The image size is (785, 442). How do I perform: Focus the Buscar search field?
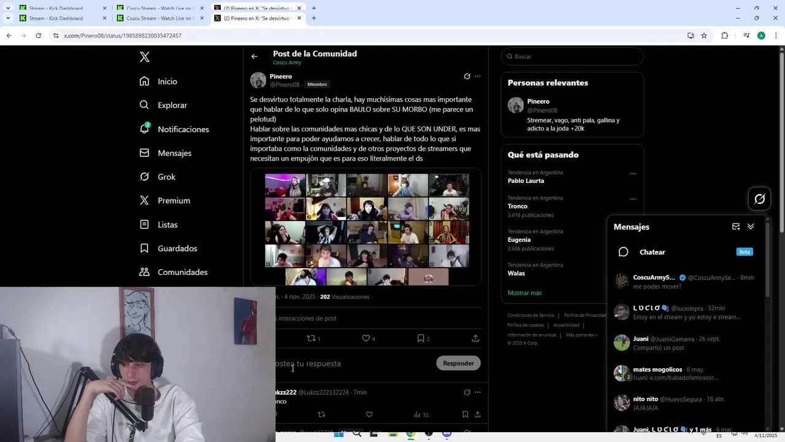[x=572, y=56]
